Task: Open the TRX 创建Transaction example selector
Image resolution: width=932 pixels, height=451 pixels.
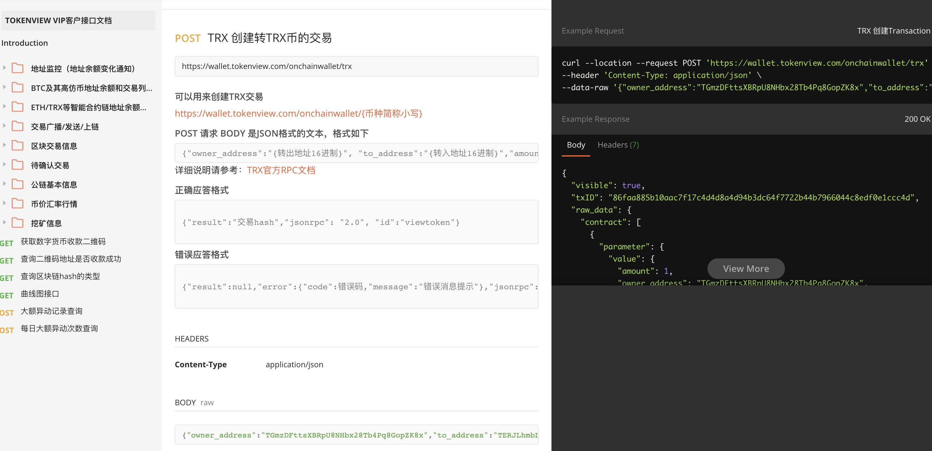Action: click(x=893, y=31)
